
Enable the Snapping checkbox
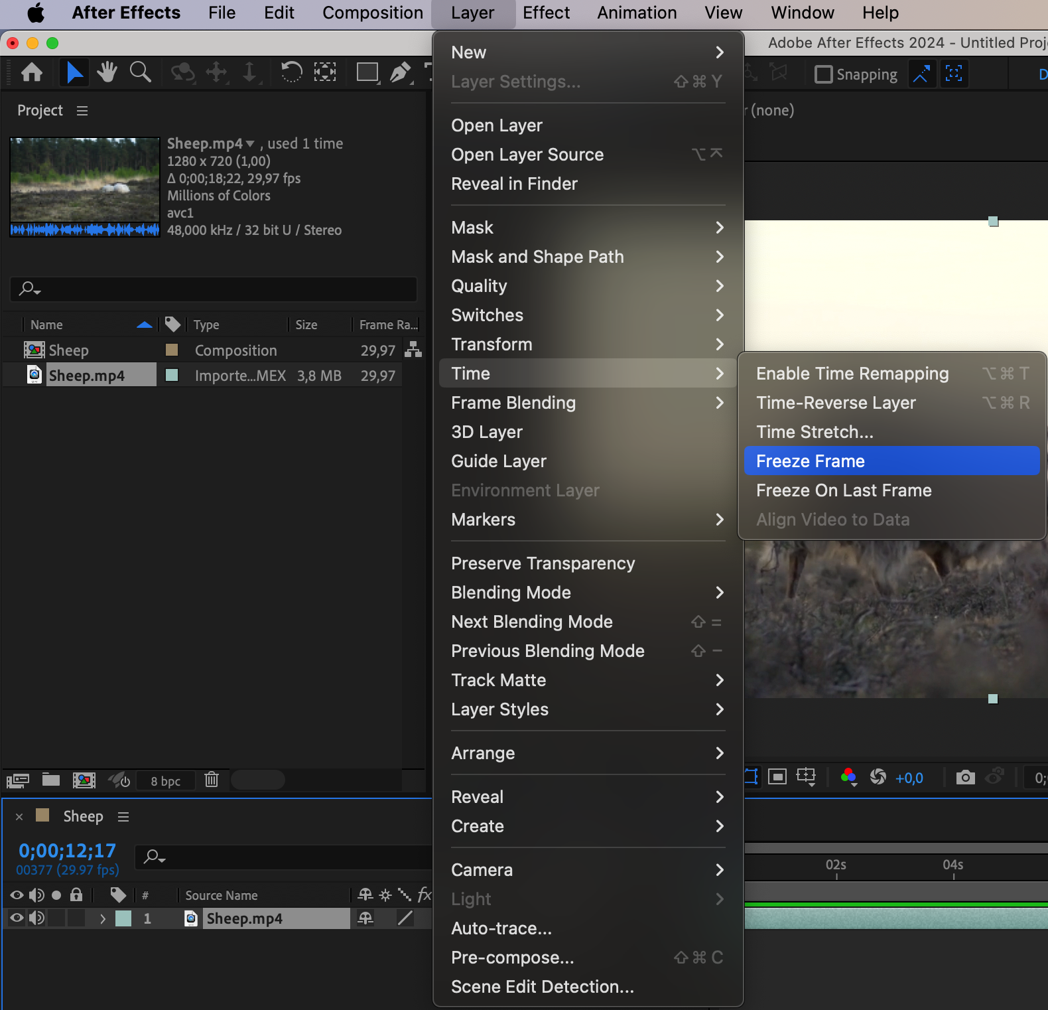pos(823,74)
